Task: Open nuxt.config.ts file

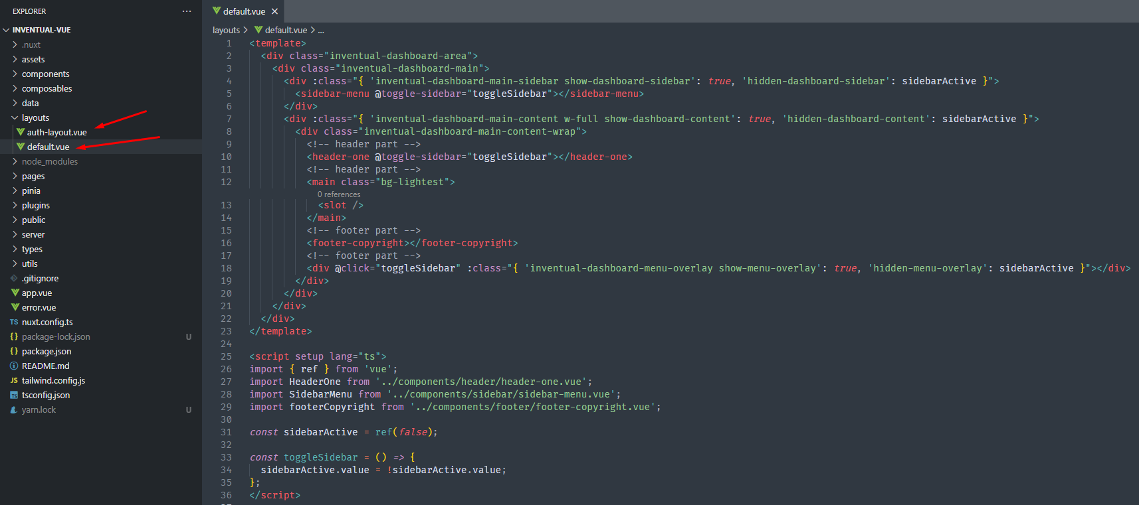Action: (101, 322)
